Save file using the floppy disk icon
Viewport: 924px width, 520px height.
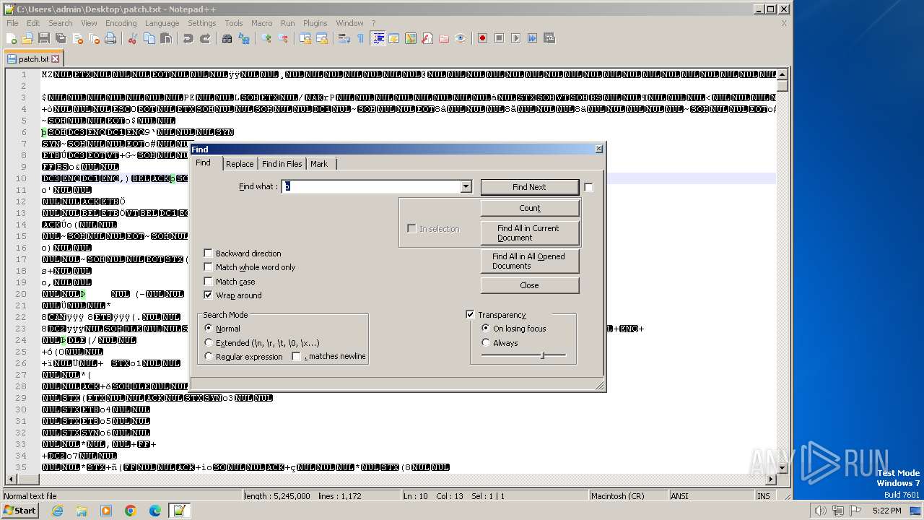tap(44, 38)
